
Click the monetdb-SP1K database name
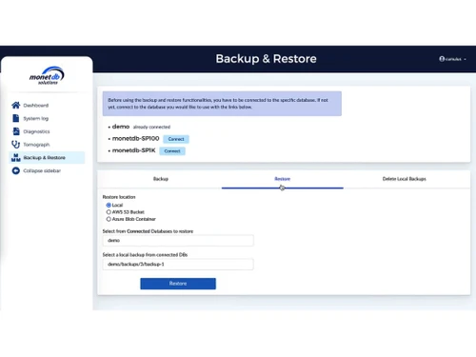pyautogui.click(x=134, y=150)
